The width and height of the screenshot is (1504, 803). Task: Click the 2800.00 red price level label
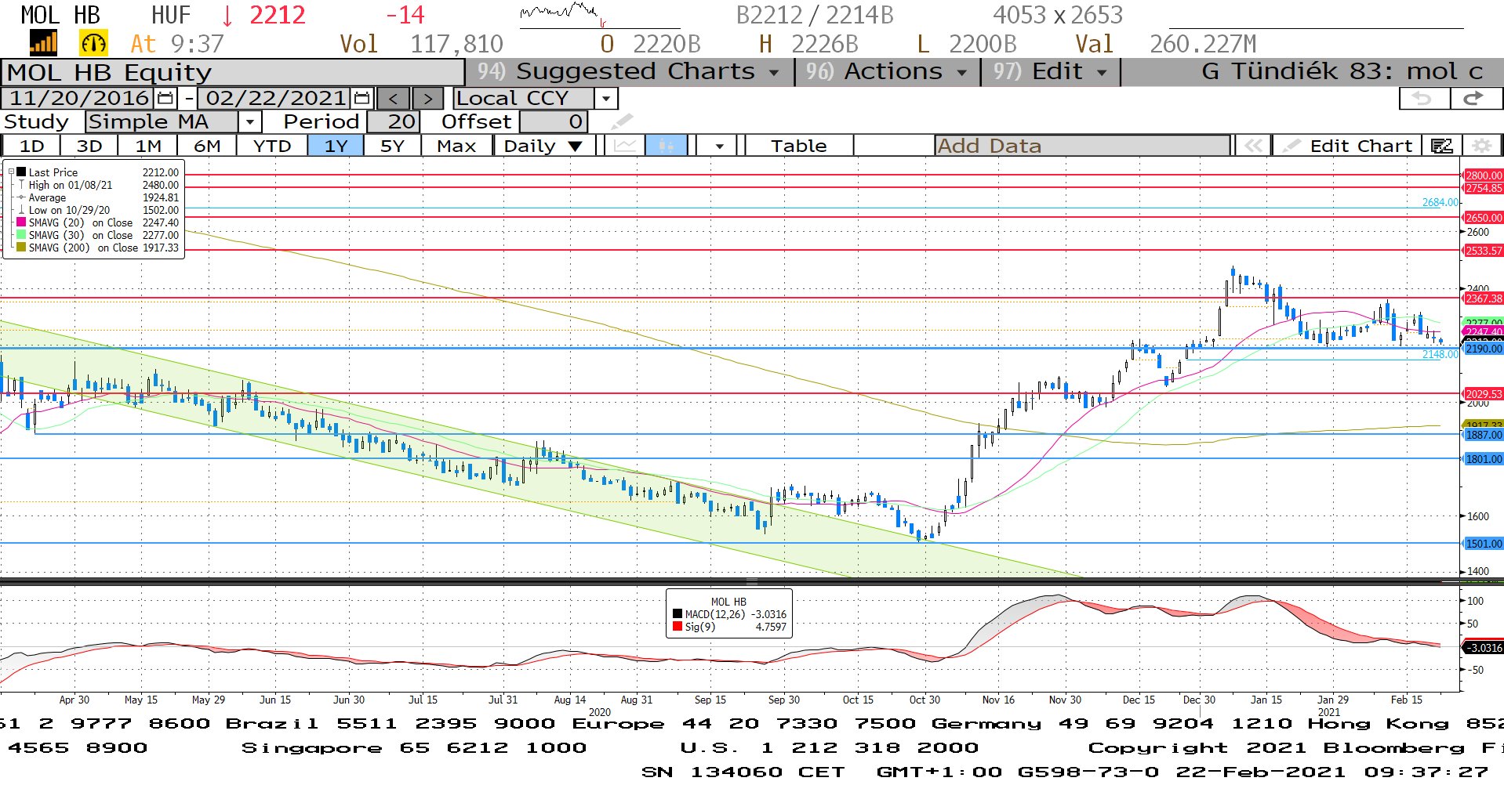(x=1484, y=175)
